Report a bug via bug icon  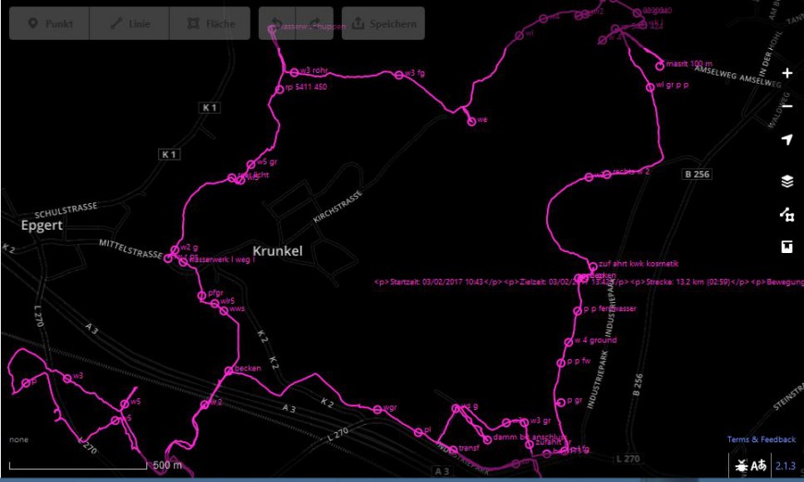(741, 465)
